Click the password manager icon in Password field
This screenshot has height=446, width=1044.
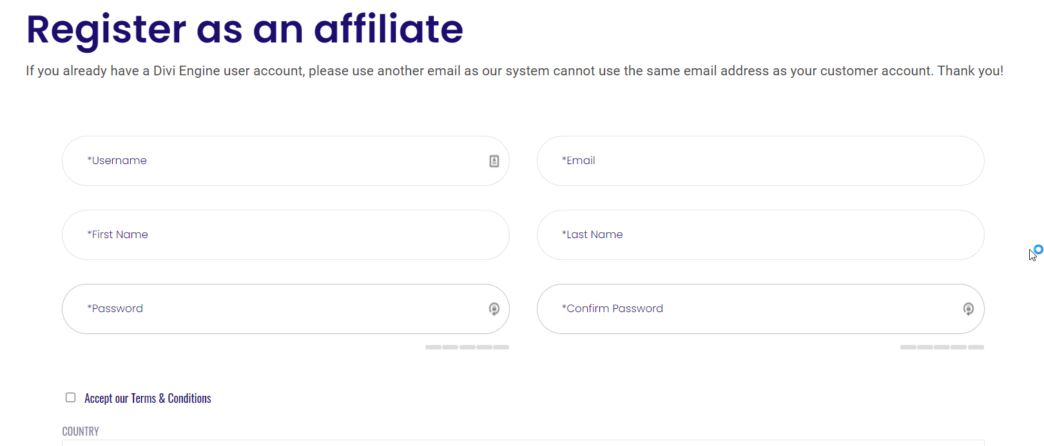point(494,309)
